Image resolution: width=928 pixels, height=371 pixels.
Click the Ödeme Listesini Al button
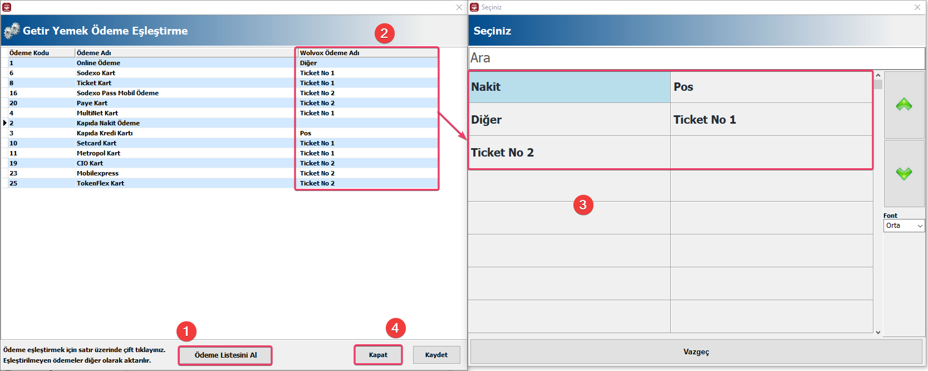(225, 355)
